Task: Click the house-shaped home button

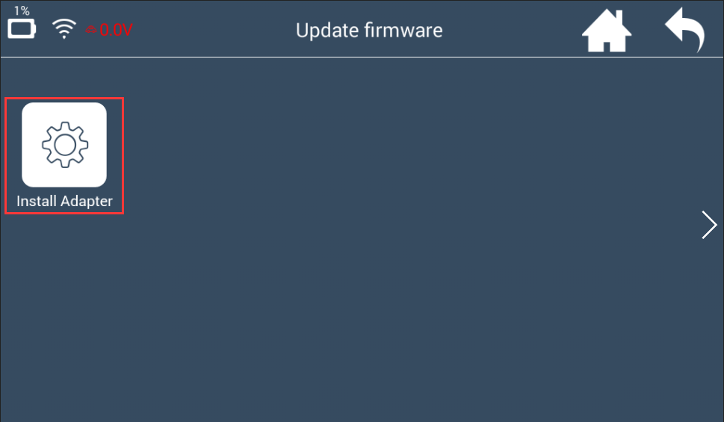Action: tap(606, 31)
